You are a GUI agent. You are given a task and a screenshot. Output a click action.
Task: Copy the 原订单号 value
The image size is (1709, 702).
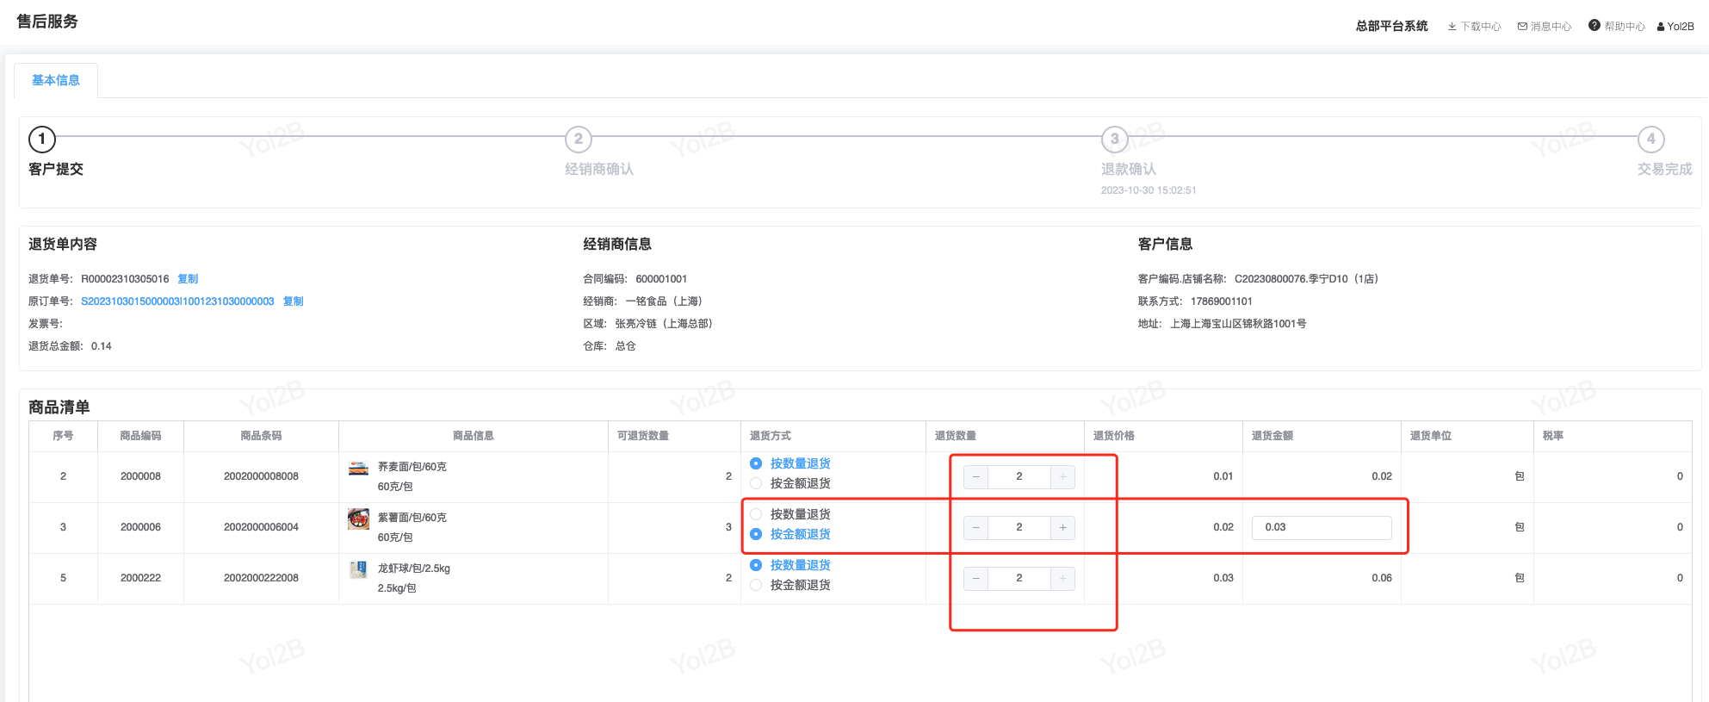tap(294, 301)
